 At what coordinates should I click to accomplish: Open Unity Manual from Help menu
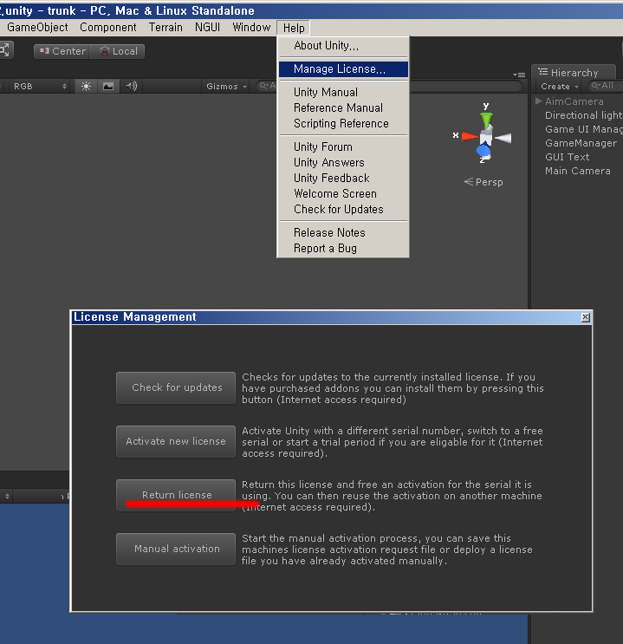coord(343,93)
